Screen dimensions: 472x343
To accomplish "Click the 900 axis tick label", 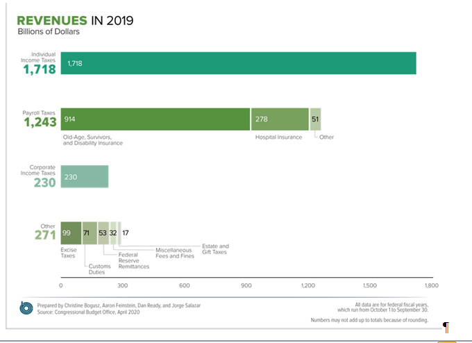I will 246,285.
